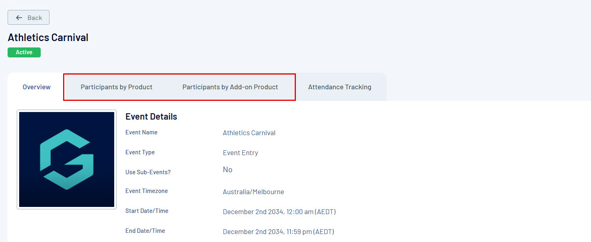Click the Australia/Melbourne timezone value
591x242 pixels.
pyautogui.click(x=253, y=192)
